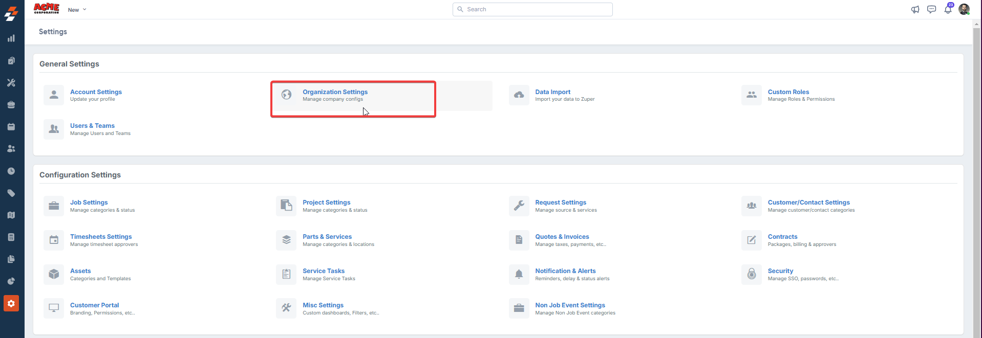The height and width of the screenshot is (338, 982).
Task: Open Organization Settings
Action: (335, 92)
